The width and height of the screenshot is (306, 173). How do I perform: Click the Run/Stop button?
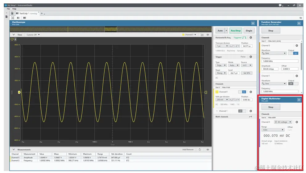tap(236, 31)
